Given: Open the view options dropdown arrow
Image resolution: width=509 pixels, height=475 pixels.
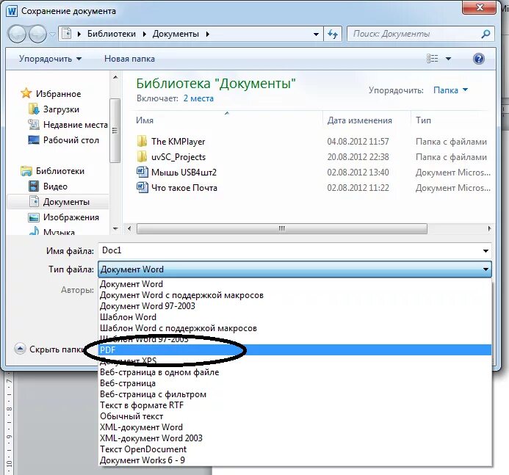Looking at the screenshot, I should 448,59.
